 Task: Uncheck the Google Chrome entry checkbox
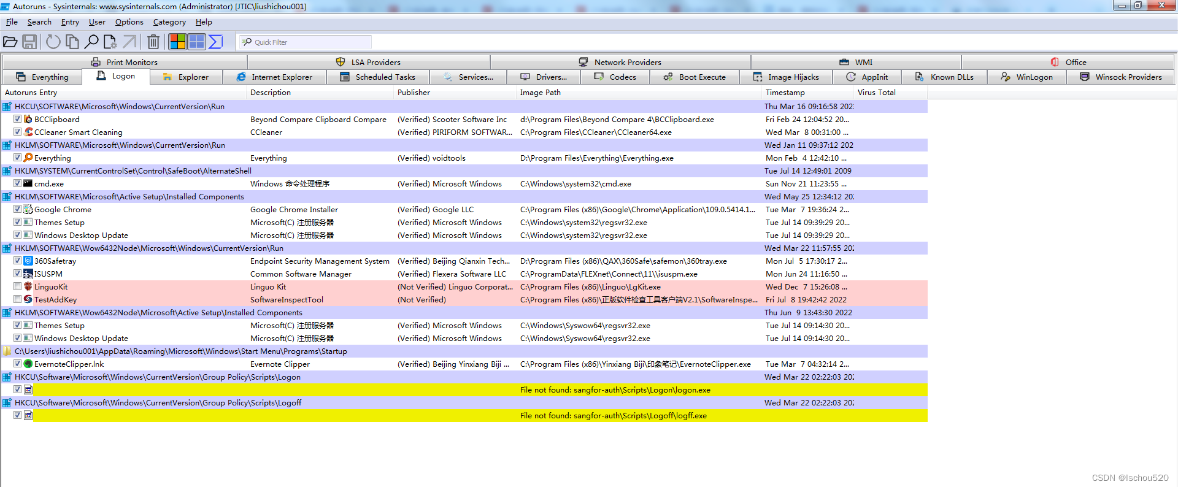pos(17,209)
